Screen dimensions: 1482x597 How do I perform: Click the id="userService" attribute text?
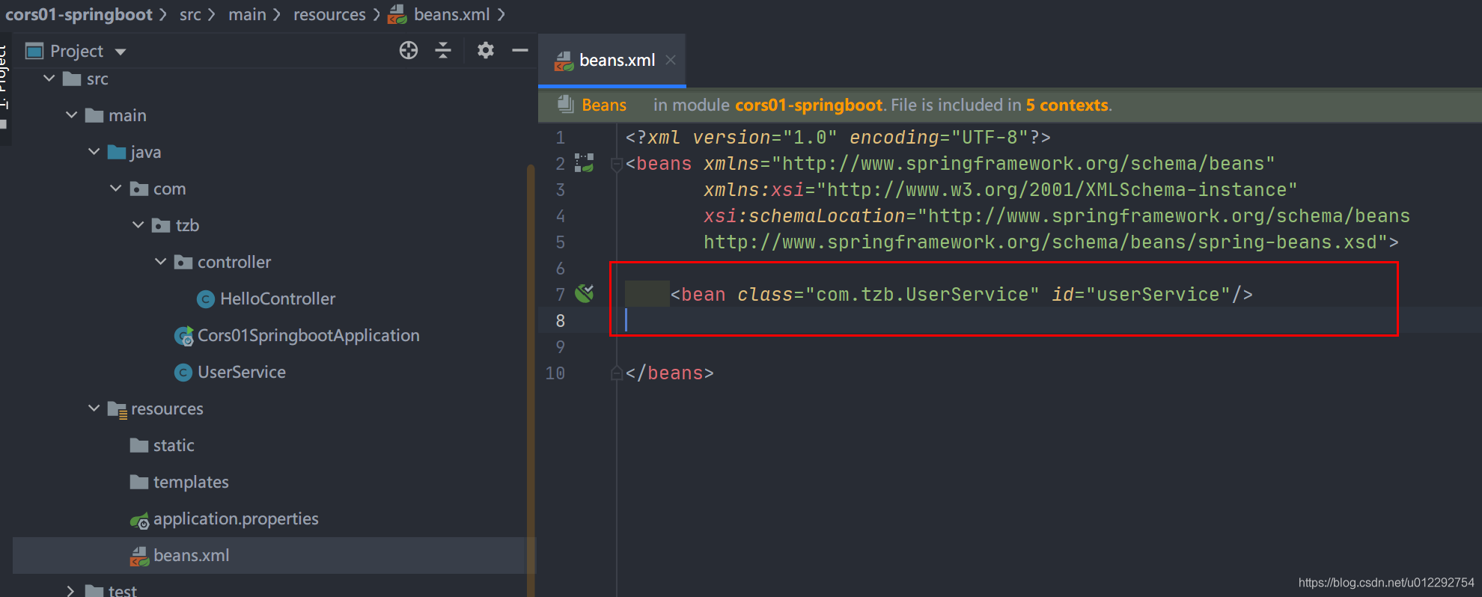pyautogui.click(x=1141, y=295)
